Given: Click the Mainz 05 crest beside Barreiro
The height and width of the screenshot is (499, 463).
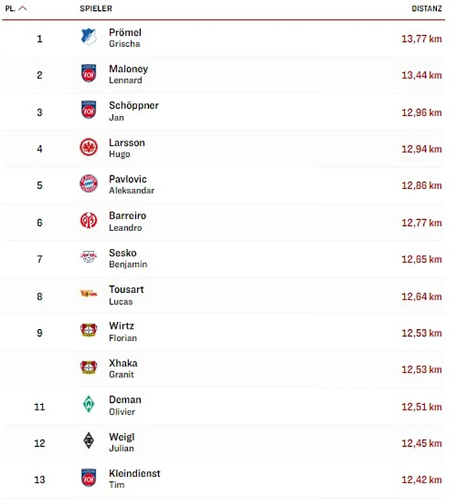Looking at the screenshot, I should coord(89,221).
